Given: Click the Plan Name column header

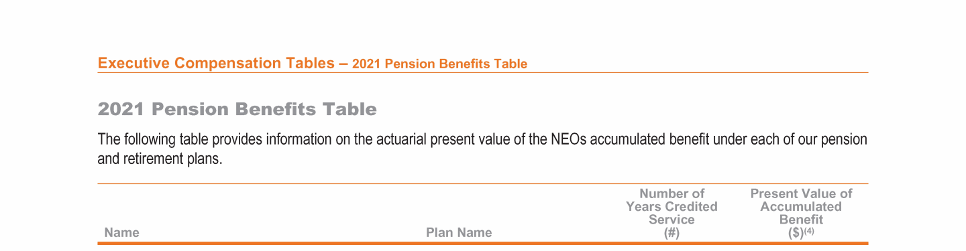Looking at the screenshot, I should point(459,233).
